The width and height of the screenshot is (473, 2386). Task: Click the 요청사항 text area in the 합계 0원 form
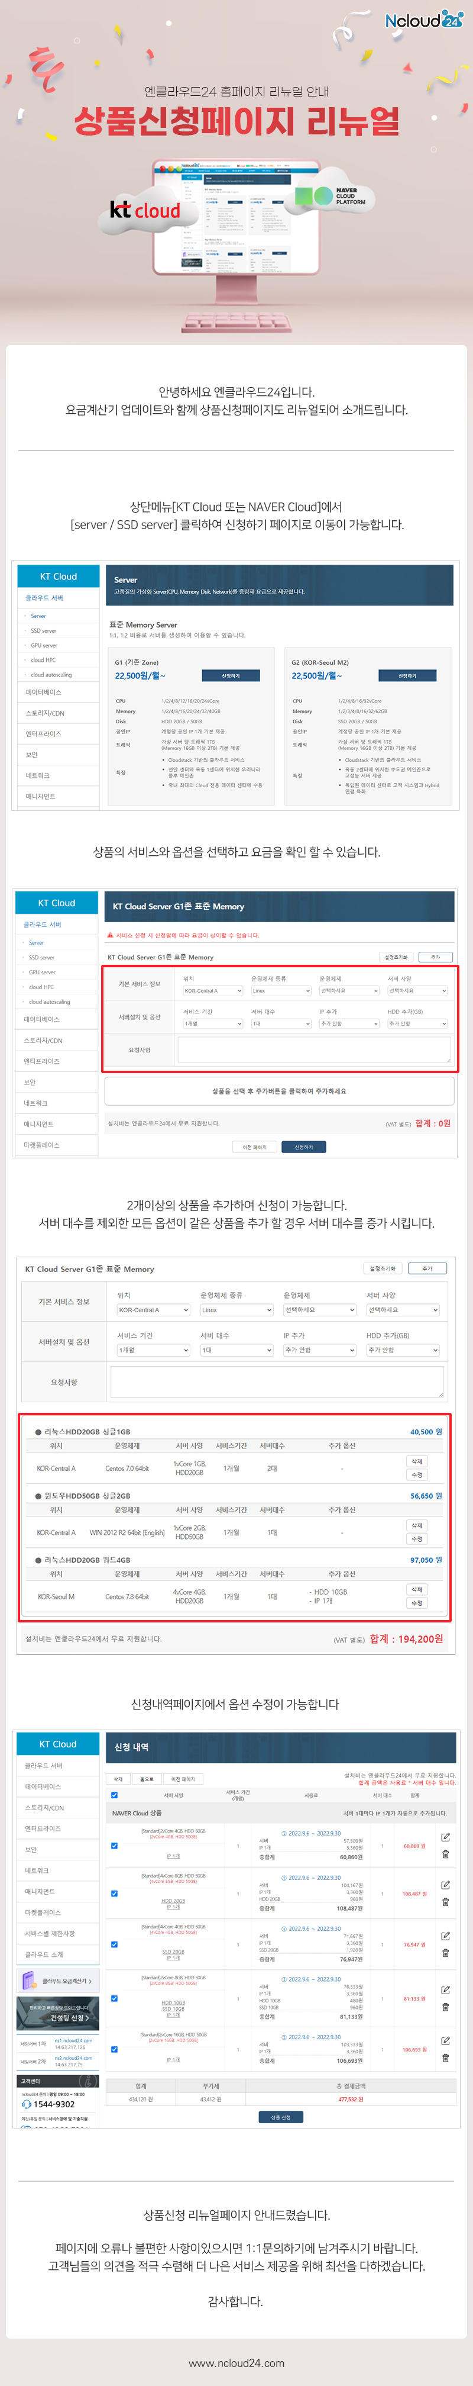click(314, 1049)
